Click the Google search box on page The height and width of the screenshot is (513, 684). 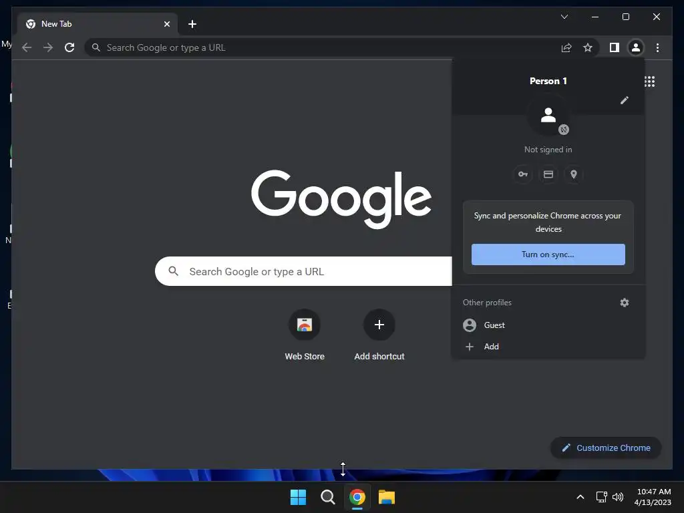point(304,271)
